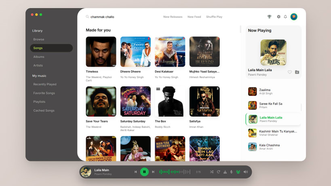
Task: Click the search magnifier icon
Action: tap(87, 17)
